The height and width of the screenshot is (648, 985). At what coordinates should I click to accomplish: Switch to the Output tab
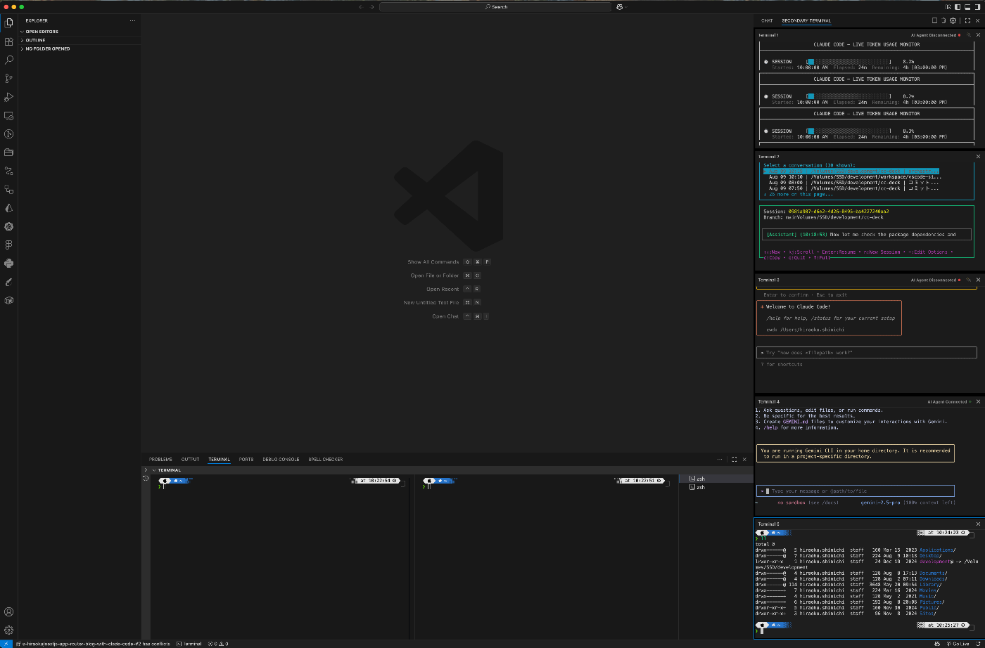190,460
